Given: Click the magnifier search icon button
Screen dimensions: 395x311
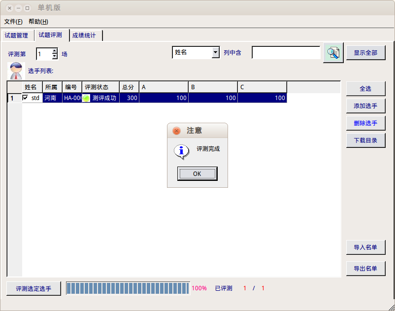Looking at the screenshot, I should (x=333, y=53).
